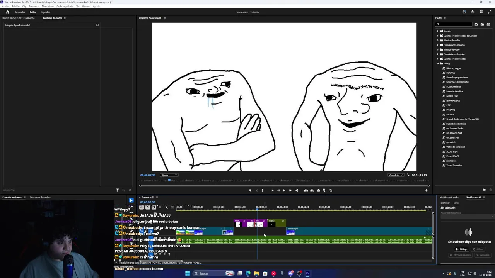Open Effects panel hamburger menu
Image resolution: width=495 pixels, height=278 pixels.
(445, 18)
